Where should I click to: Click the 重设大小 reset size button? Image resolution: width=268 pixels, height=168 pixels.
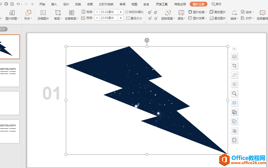[x=134, y=18]
